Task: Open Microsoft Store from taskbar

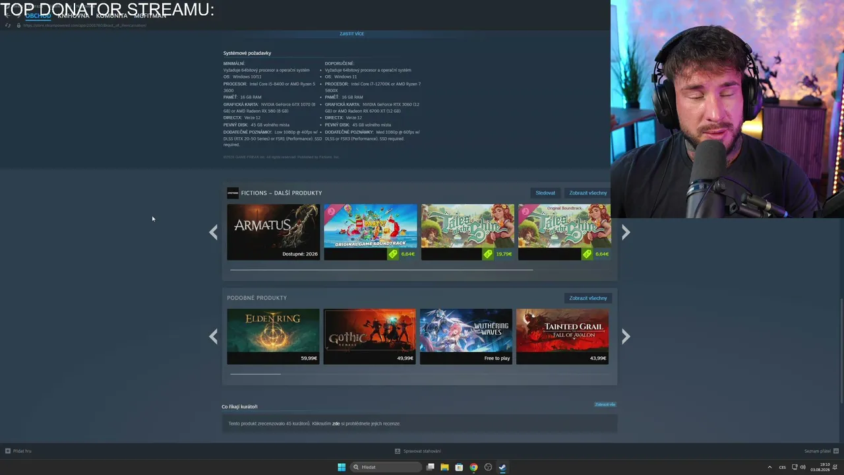Action: click(x=459, y=467)
